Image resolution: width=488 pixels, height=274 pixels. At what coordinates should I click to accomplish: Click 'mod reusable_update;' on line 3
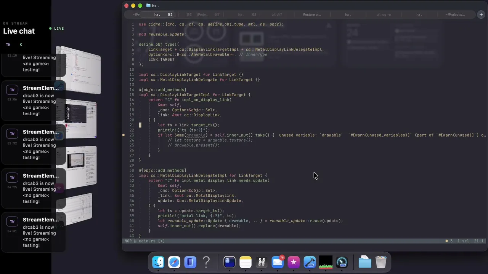[x=162, y=34]
